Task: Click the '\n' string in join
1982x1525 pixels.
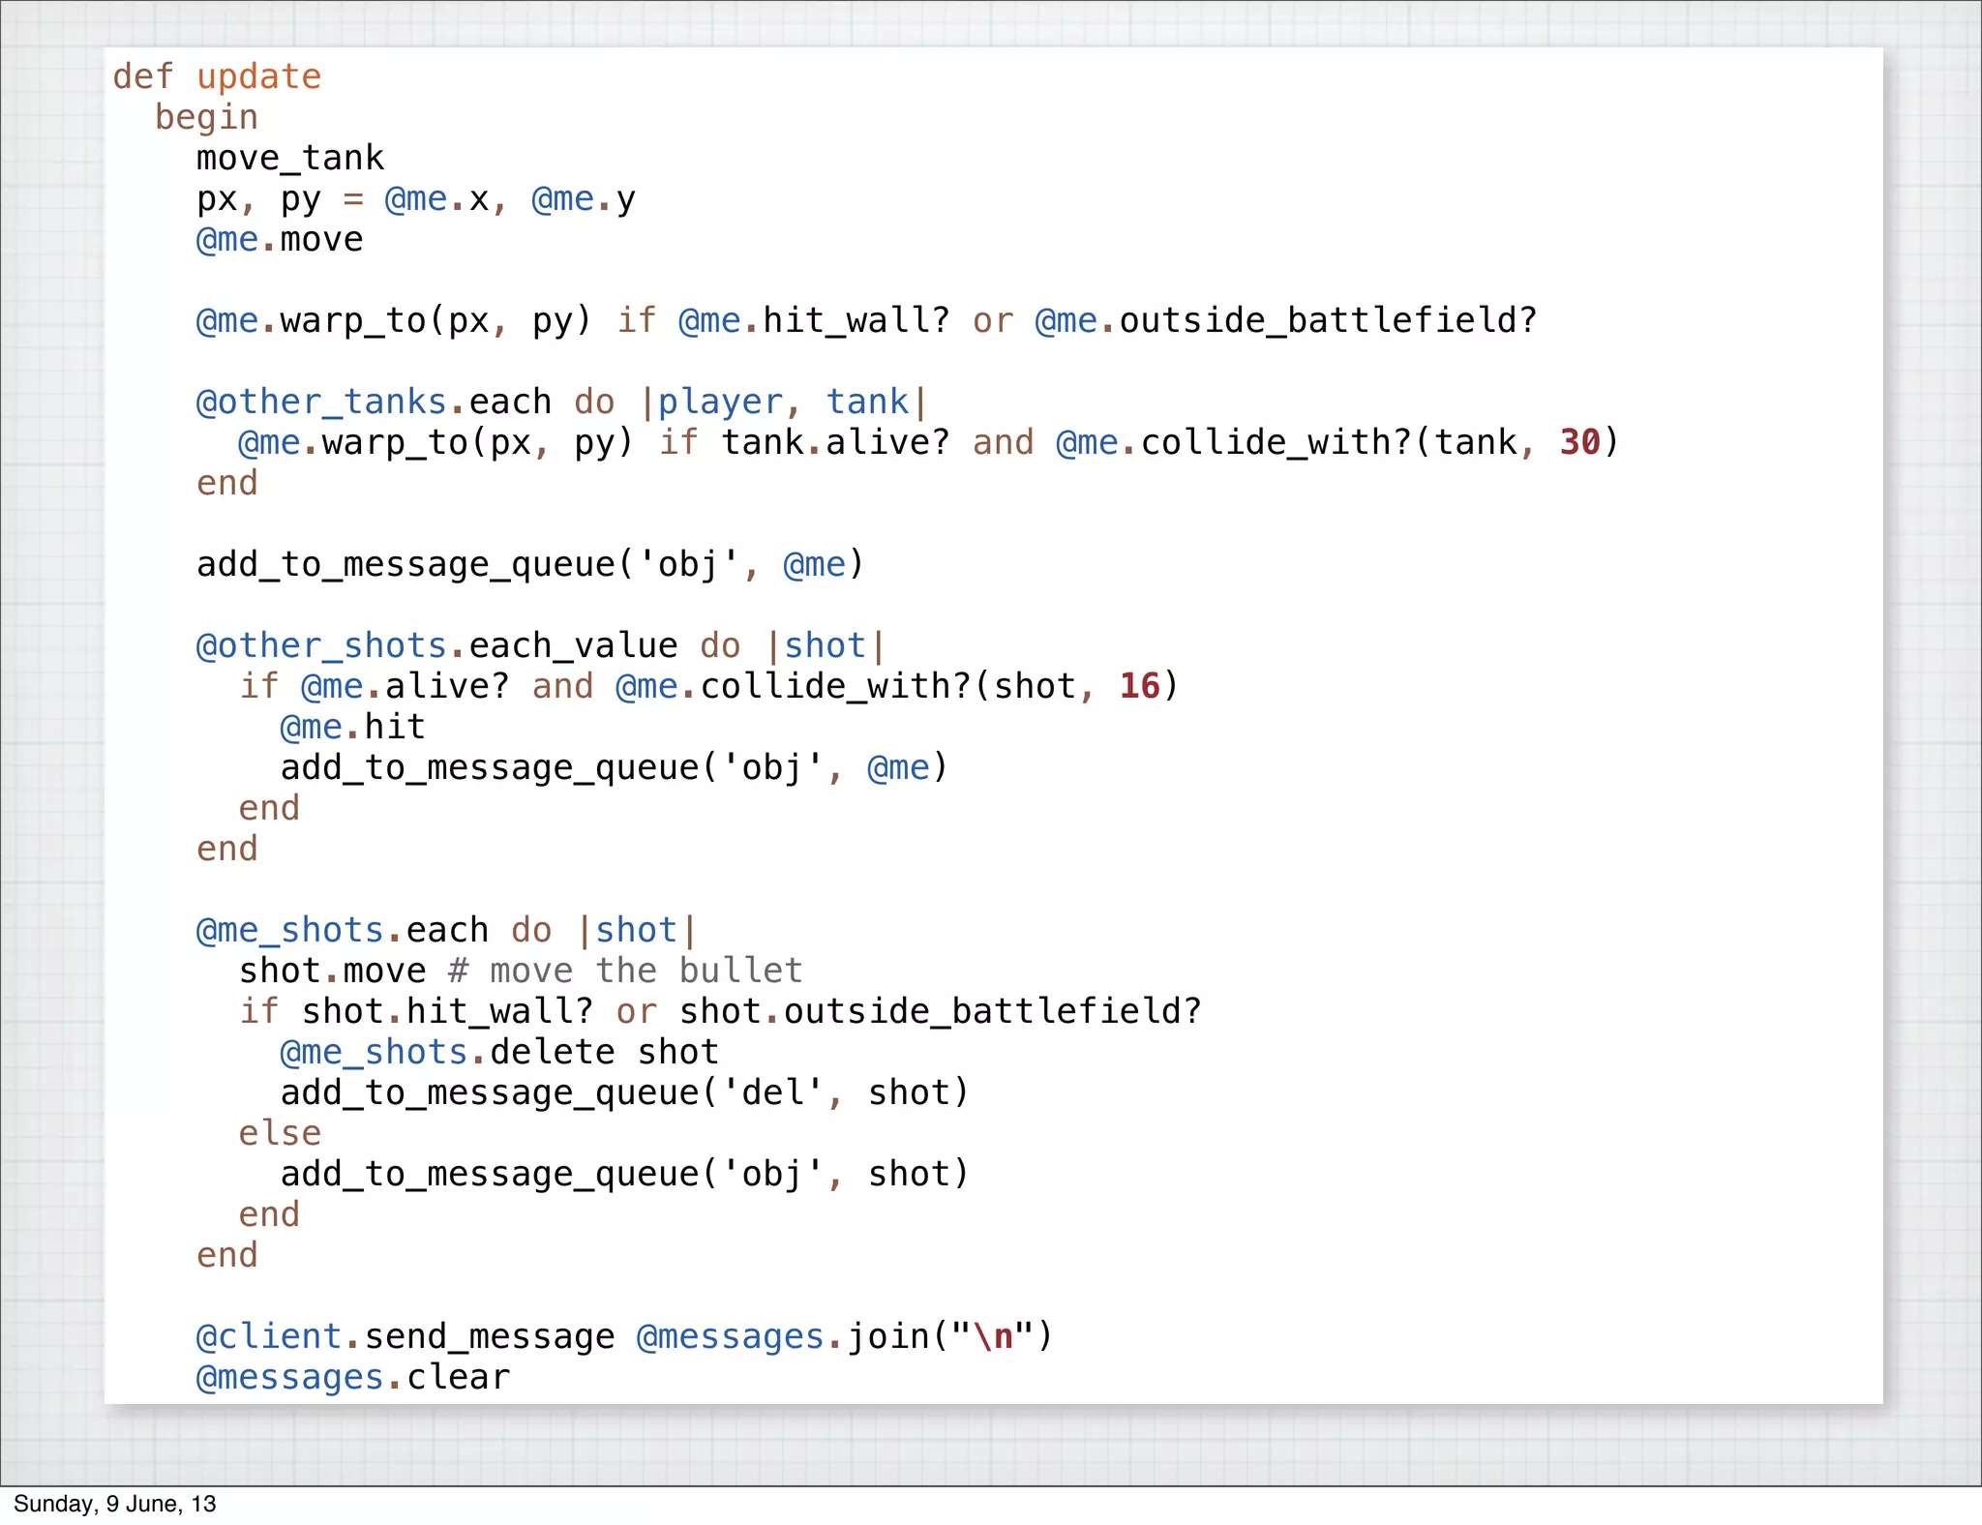Action: (993, 1336)
